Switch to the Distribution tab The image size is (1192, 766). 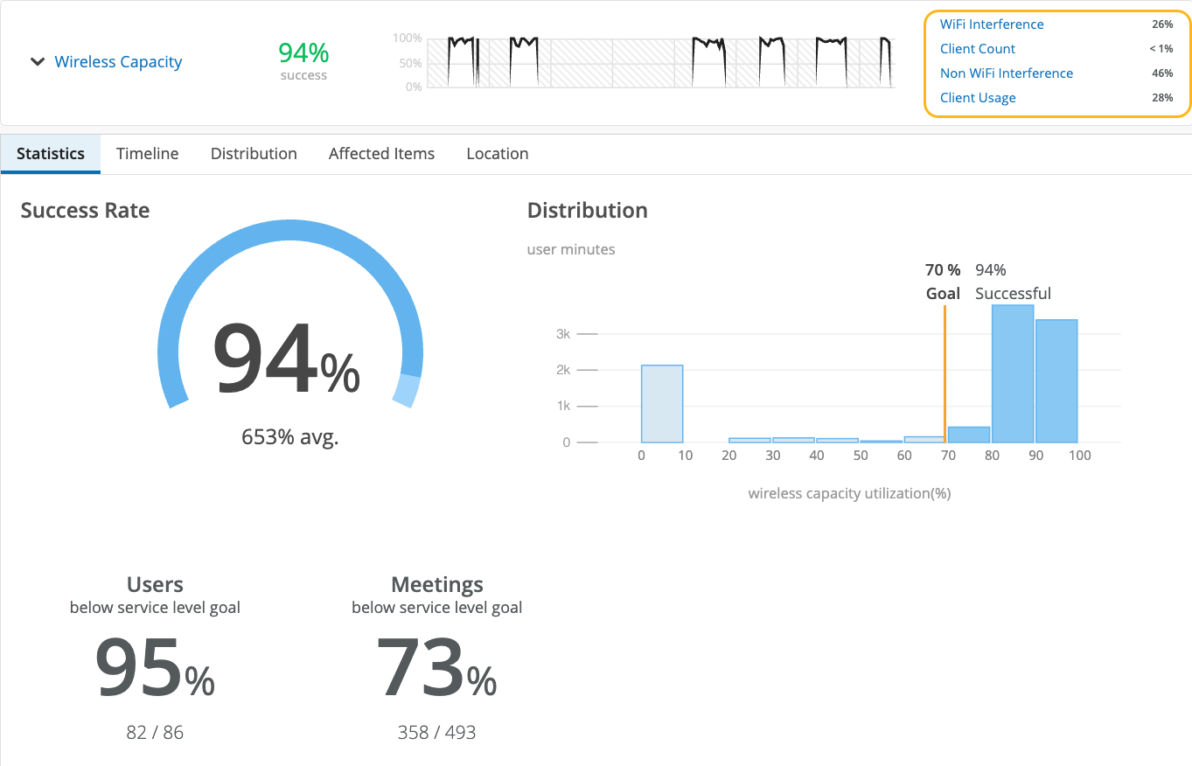coord(254,154)
